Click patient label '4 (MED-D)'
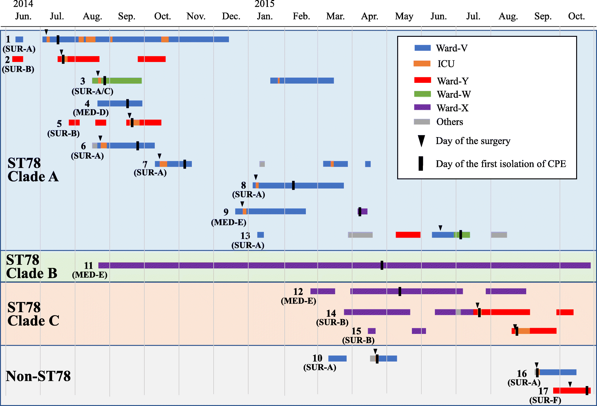Viewport: 597px width, 406px height. [x=91, y=108]
